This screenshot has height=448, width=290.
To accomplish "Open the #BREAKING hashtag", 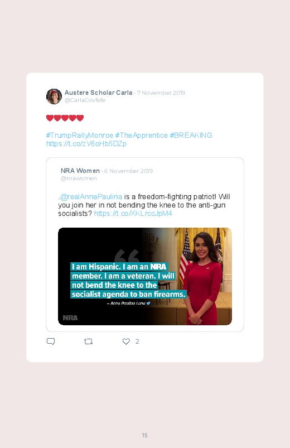I will coord(191,135).
